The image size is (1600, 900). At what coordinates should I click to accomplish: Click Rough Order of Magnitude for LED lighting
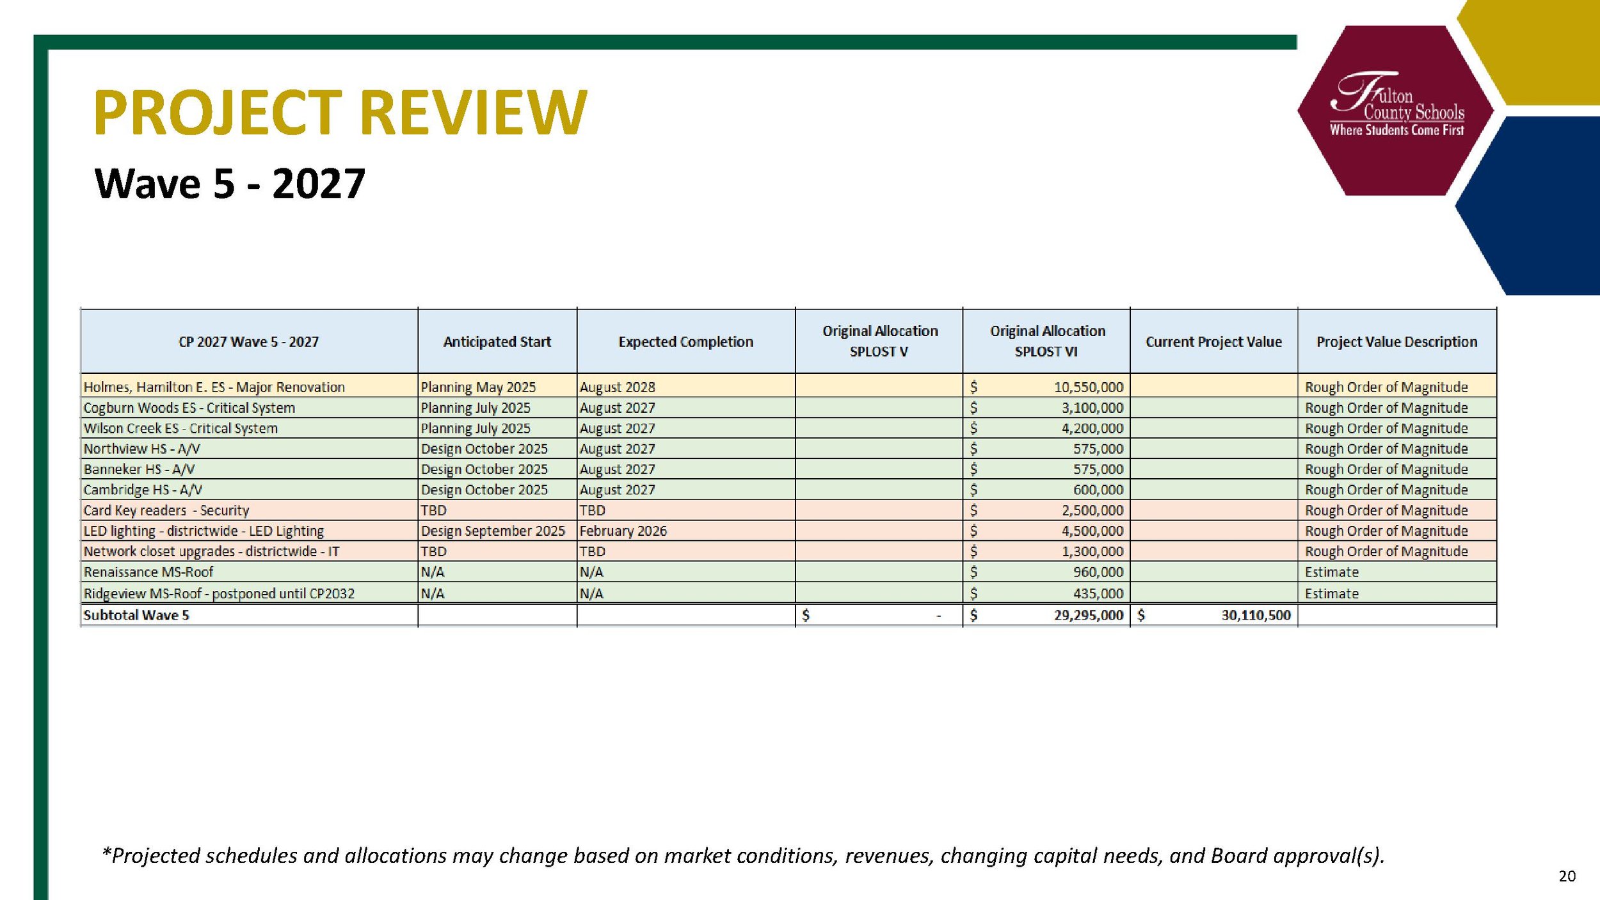click(1386, 531)
